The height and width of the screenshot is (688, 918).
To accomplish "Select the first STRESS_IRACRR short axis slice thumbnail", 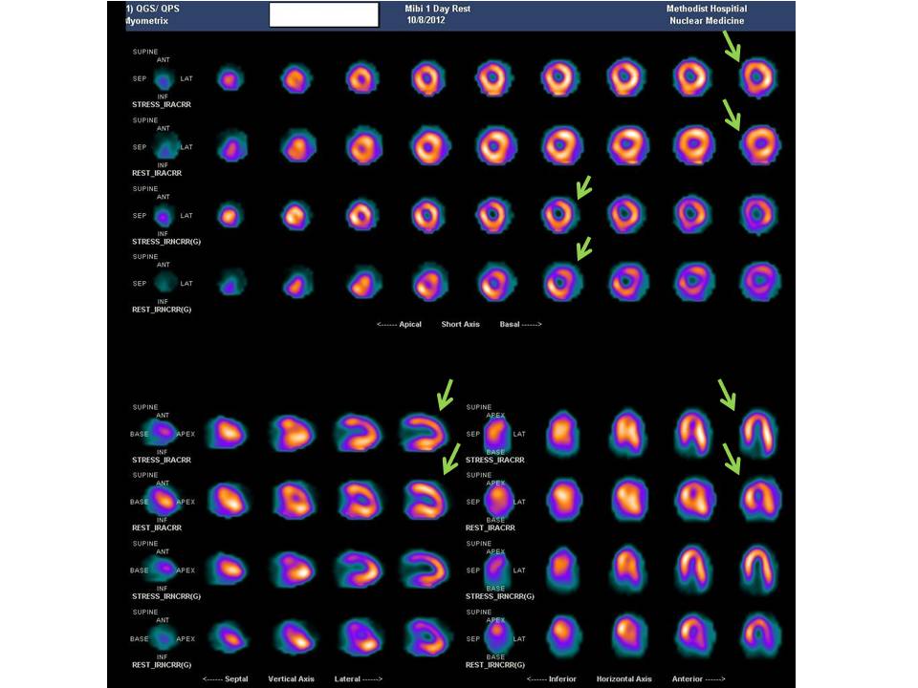I will pyautogui.click(x=229, y=79).
